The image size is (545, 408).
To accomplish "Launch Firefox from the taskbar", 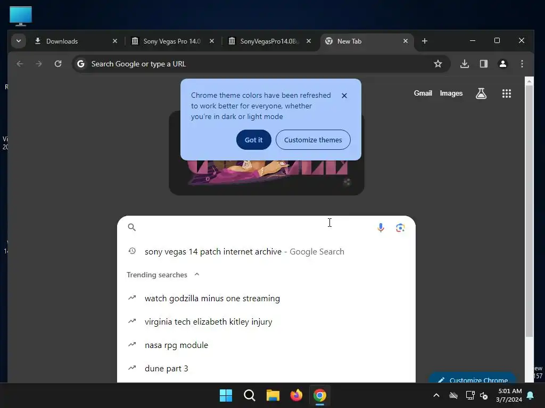I will click(296, 395).
